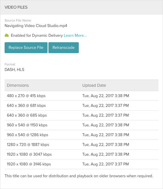Select the 480 x 270 @ 415 kbps rendition
This screenshot has height=189, width=163.
coord(81,96)
